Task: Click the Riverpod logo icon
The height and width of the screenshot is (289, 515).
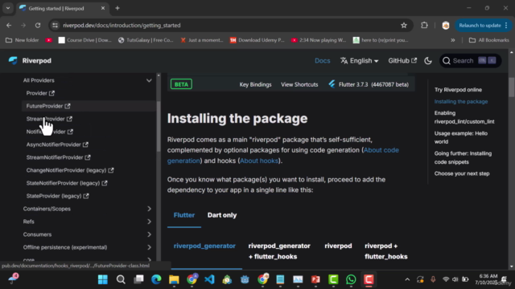Action: pos(13,61)
